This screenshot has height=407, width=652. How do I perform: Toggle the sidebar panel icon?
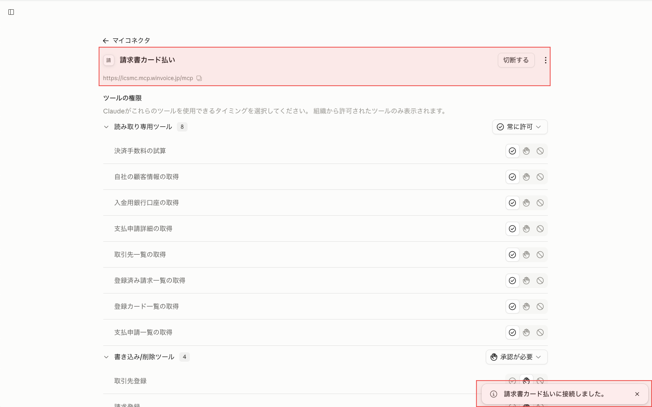[x=11, y=12]
